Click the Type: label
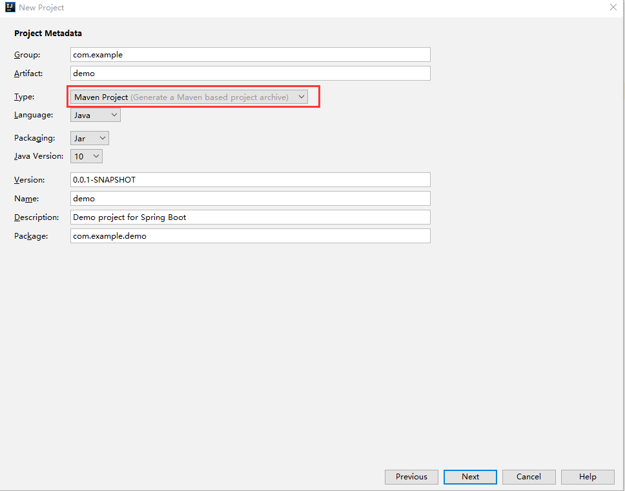This screenshot has width=625, height=491. tap(25, 97)
